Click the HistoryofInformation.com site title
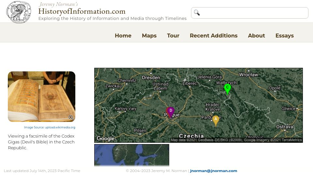 [x=82, y=11]
